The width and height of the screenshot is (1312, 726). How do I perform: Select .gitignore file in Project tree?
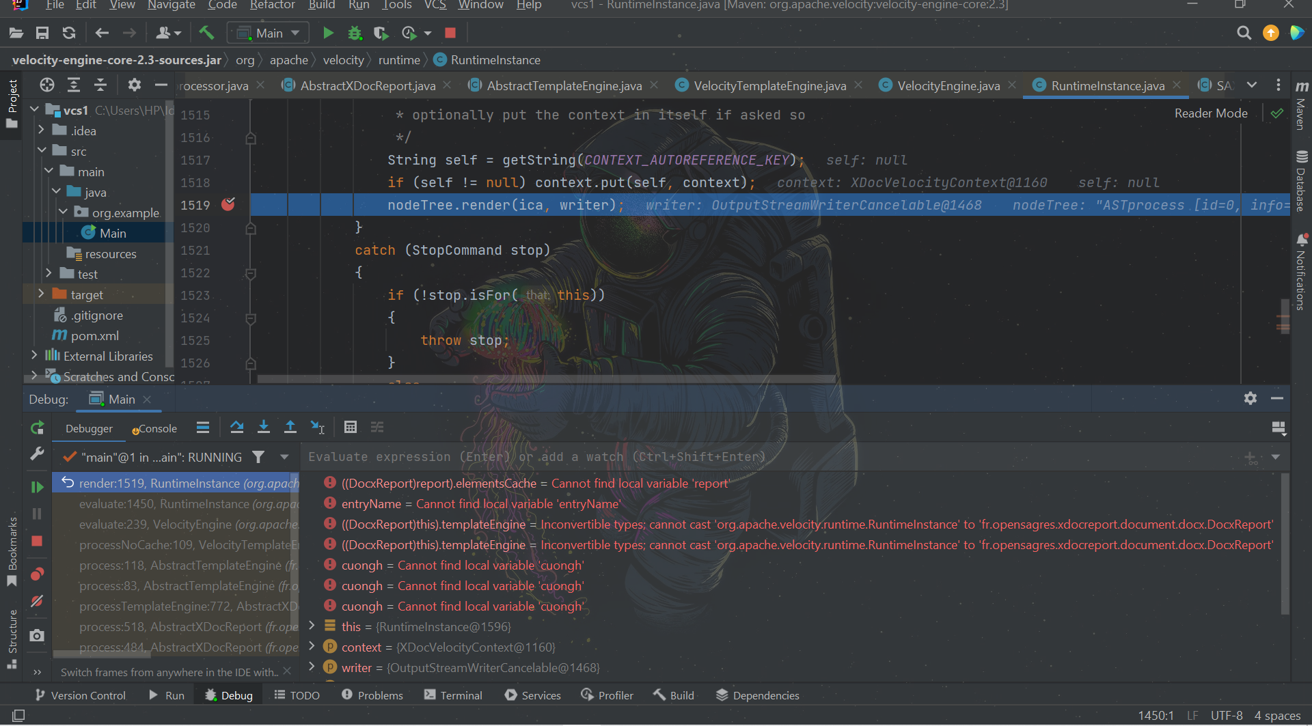coord(96,315)
